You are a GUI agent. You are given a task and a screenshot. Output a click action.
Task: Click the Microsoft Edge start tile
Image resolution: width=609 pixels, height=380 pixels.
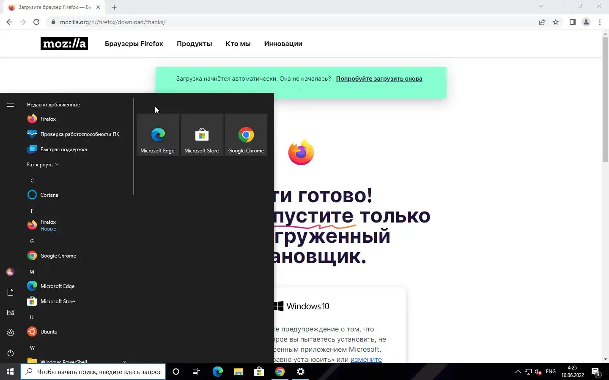pos(158,135)
